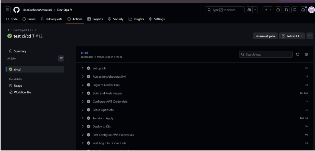Open the user avatar menu

(x=311, y=10)
